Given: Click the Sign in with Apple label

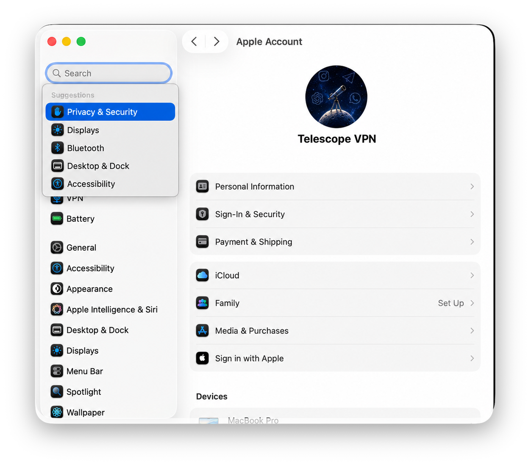Looking at the screenshot, I should pos(249,358).
